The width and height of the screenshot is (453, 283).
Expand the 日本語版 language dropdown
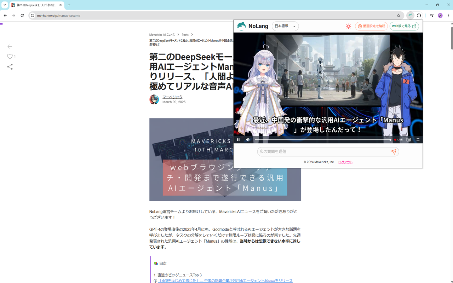click(285, 26)
